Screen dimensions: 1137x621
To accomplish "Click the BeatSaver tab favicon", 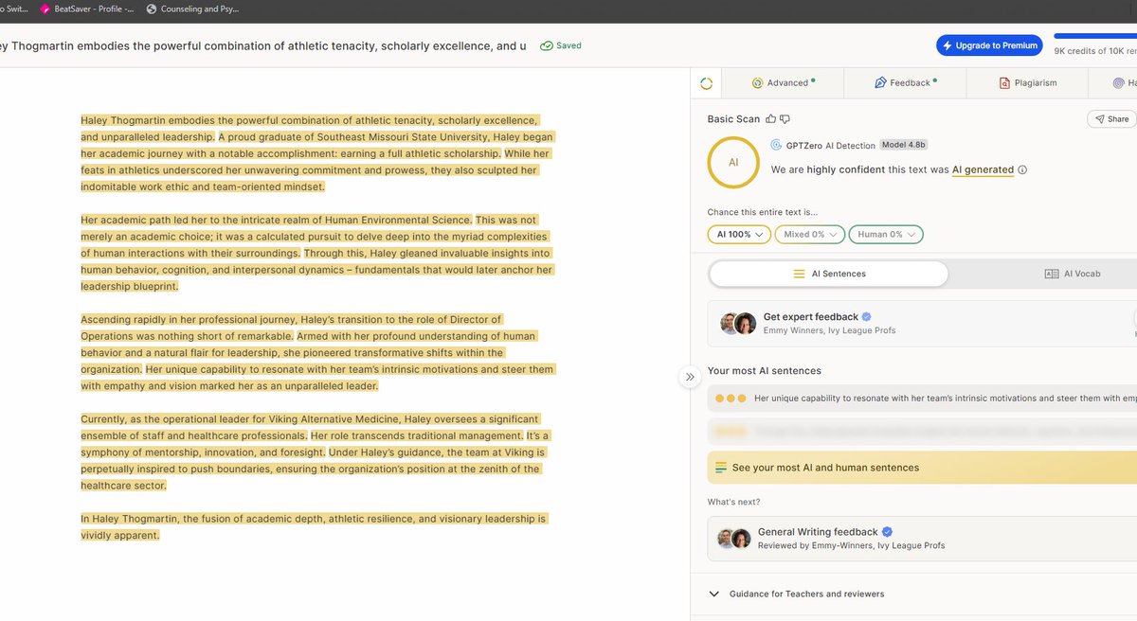I will (x=45, y=9).
